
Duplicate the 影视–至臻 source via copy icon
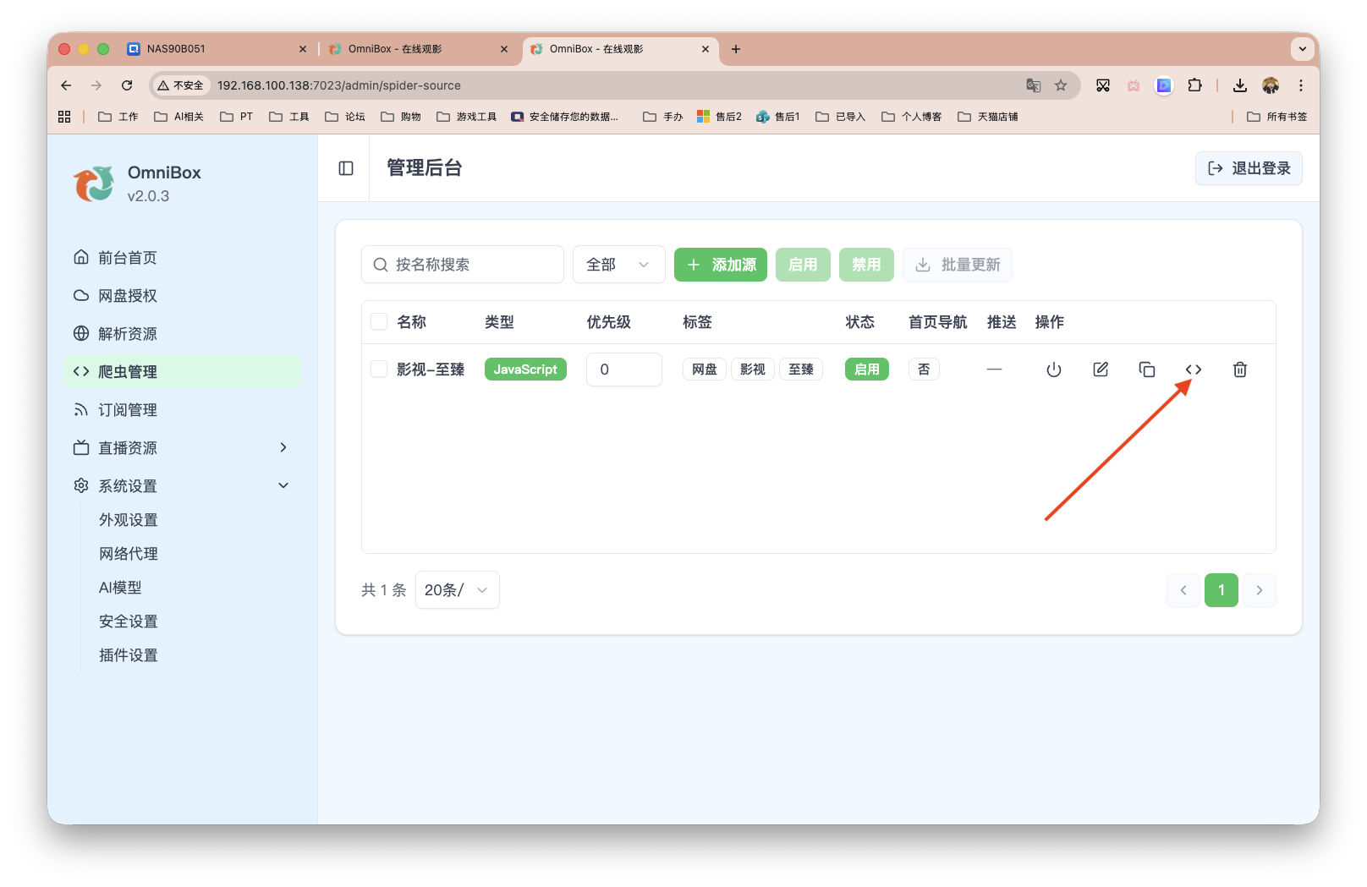pyautogui.click(x=1147, y=370)
